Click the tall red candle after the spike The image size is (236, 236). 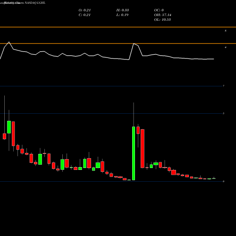pos(143,149)
